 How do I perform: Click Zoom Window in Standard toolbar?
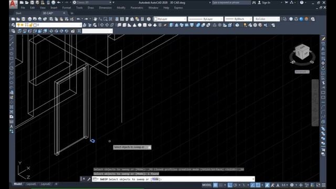106,19
